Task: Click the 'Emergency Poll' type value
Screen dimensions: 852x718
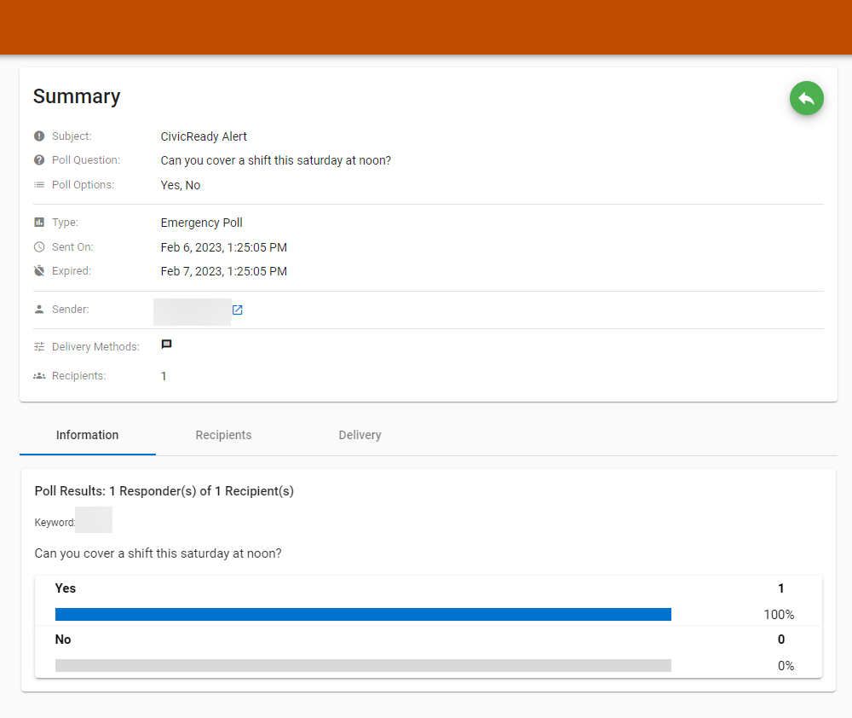Action: tap(202, 223)
